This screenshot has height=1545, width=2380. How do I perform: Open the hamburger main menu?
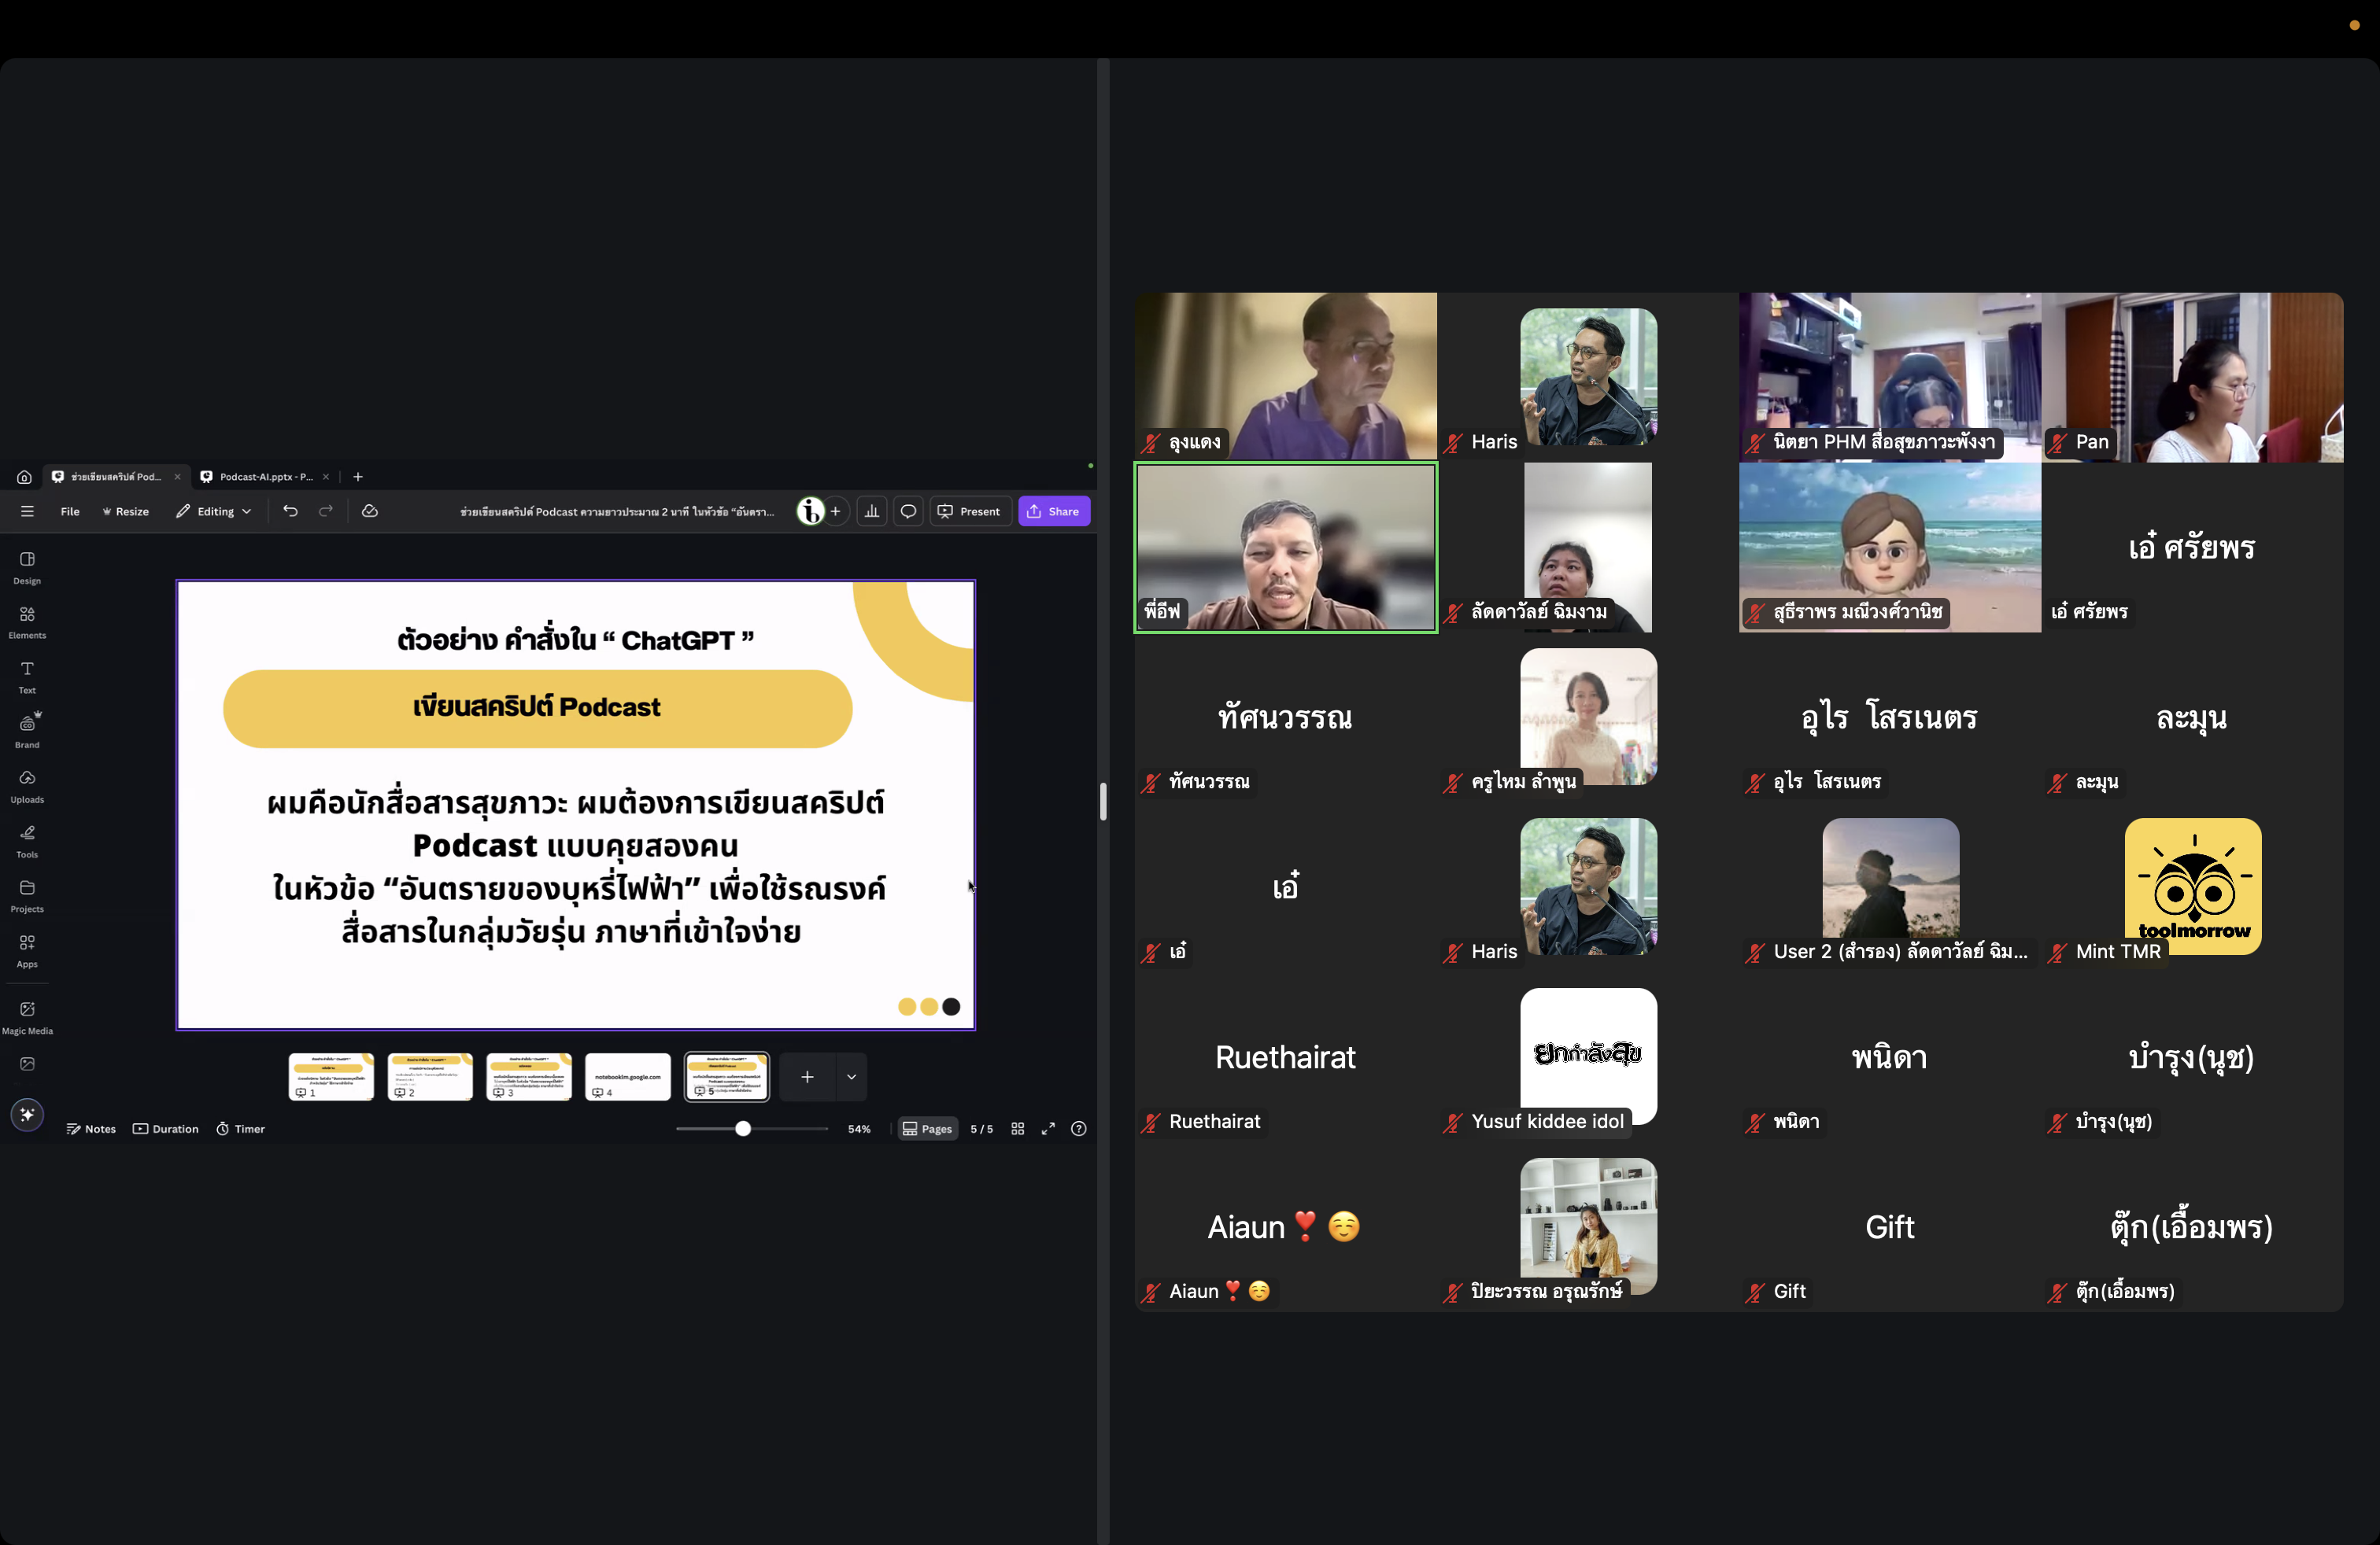coord(27,511)
